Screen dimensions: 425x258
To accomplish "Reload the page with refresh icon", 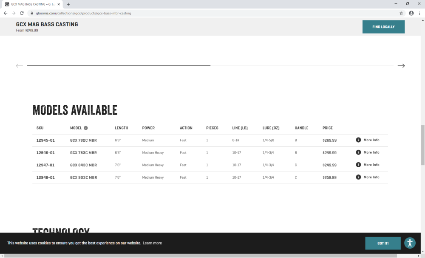I will click(x=22, y=13).
